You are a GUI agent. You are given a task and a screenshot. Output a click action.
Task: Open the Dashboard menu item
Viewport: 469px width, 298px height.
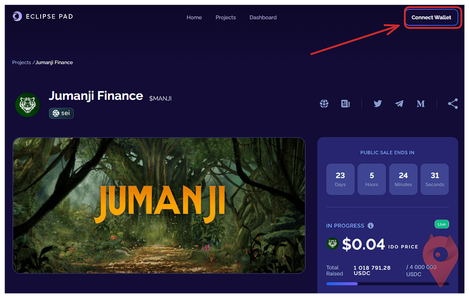click(263, 17)
